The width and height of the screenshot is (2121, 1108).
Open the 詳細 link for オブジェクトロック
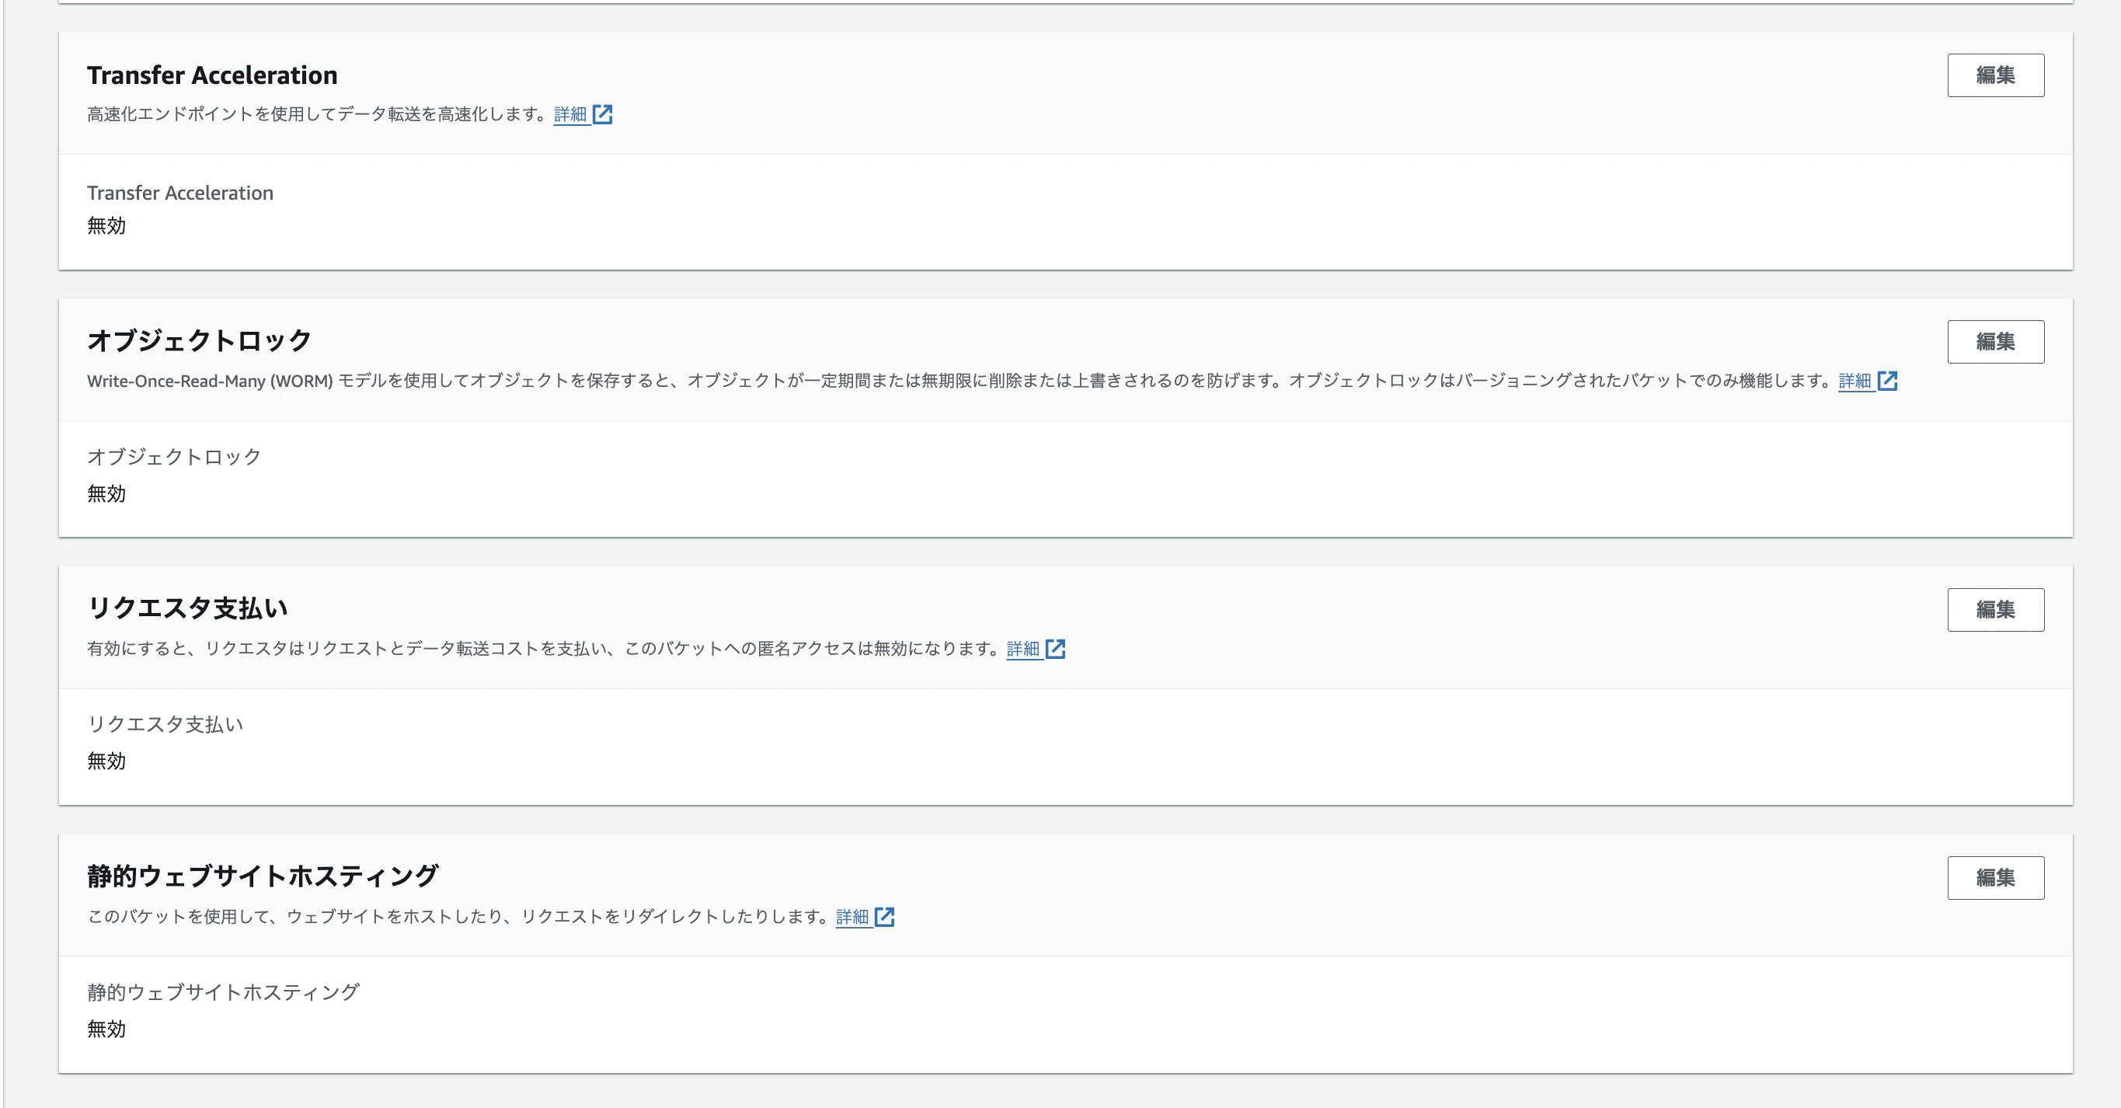point(1855,380)
